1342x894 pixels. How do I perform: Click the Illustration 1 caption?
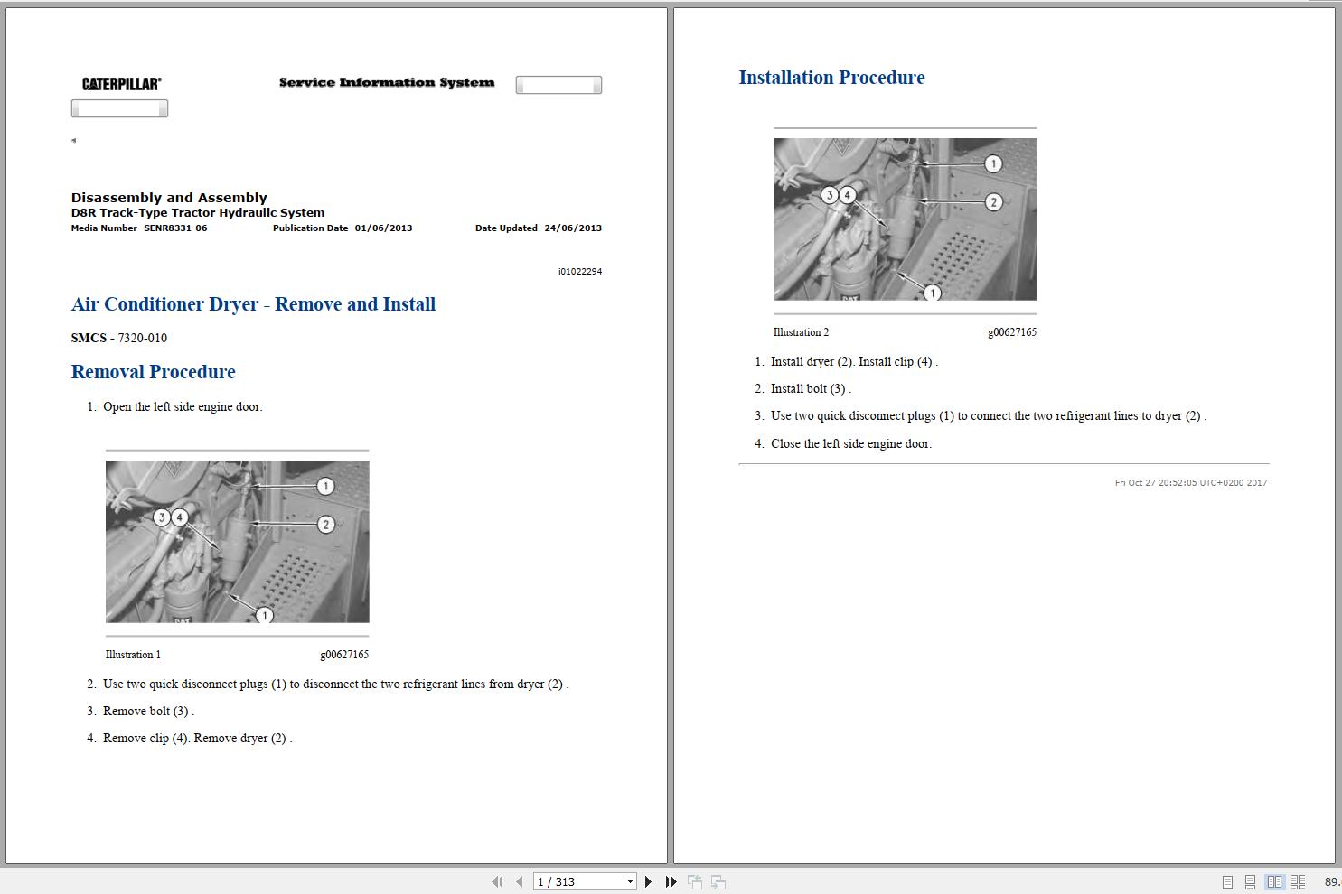[x=133, y=655]
